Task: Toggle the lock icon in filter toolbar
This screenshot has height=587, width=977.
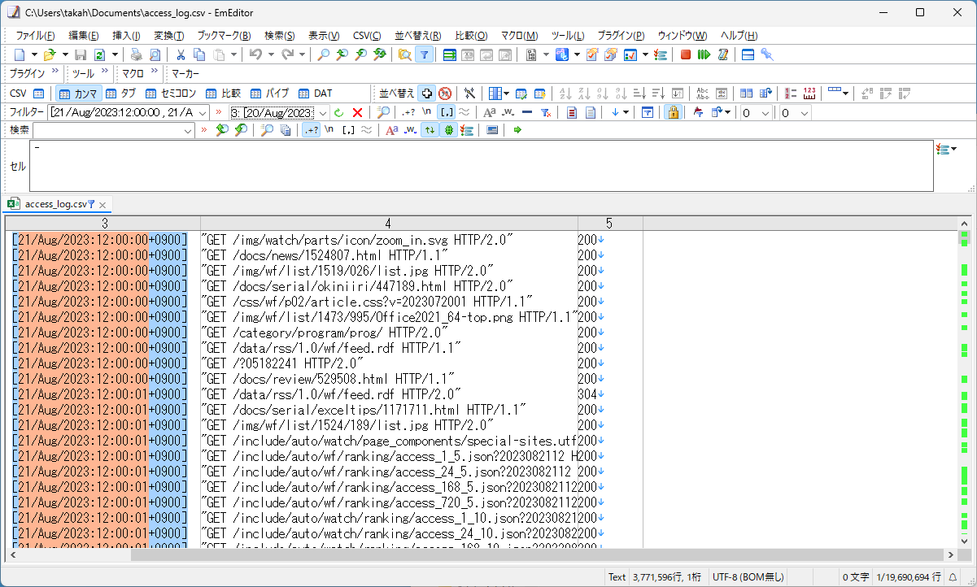Action: 672,112
